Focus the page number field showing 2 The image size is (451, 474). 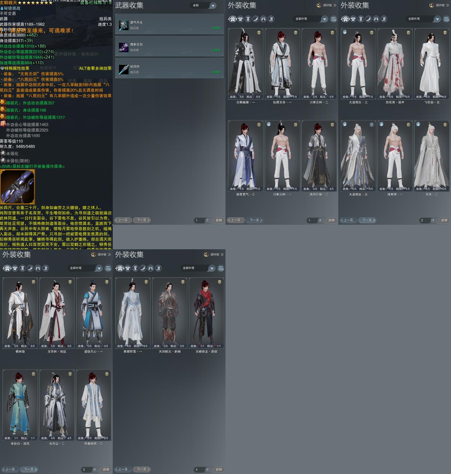click(x=425, y=221)
